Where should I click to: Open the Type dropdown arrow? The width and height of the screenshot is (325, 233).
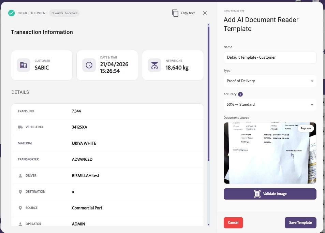point(312,81)
